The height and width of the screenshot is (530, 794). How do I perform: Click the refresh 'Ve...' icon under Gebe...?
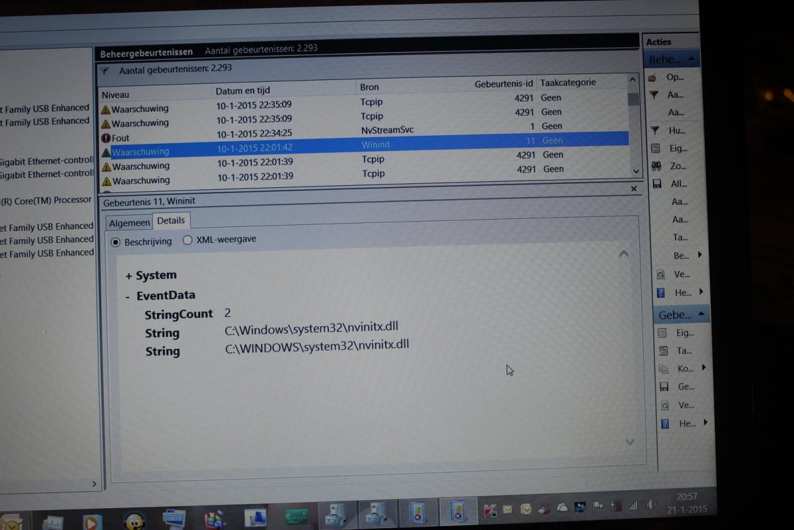(665, 405)
